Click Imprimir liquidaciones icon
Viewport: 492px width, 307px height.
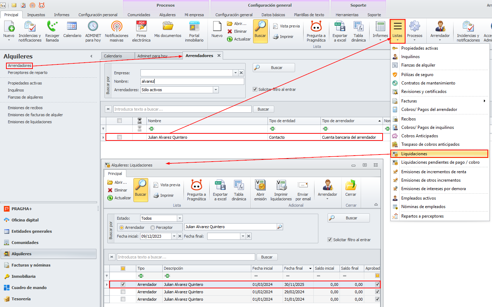(x=281, y=186)
